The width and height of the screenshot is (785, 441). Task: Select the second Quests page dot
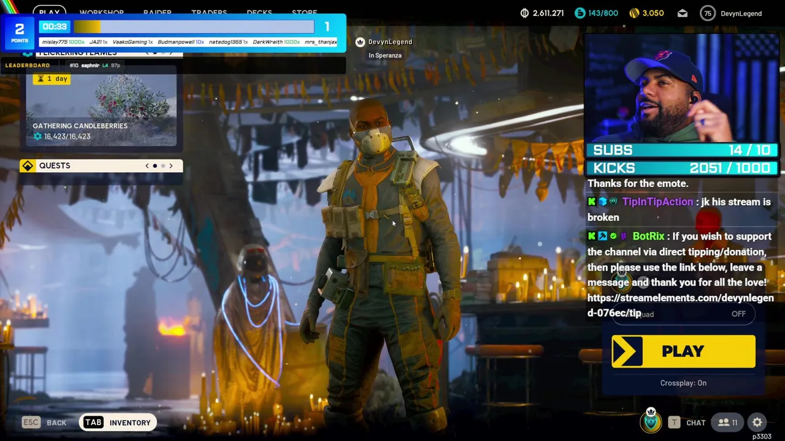click(163, 166)
